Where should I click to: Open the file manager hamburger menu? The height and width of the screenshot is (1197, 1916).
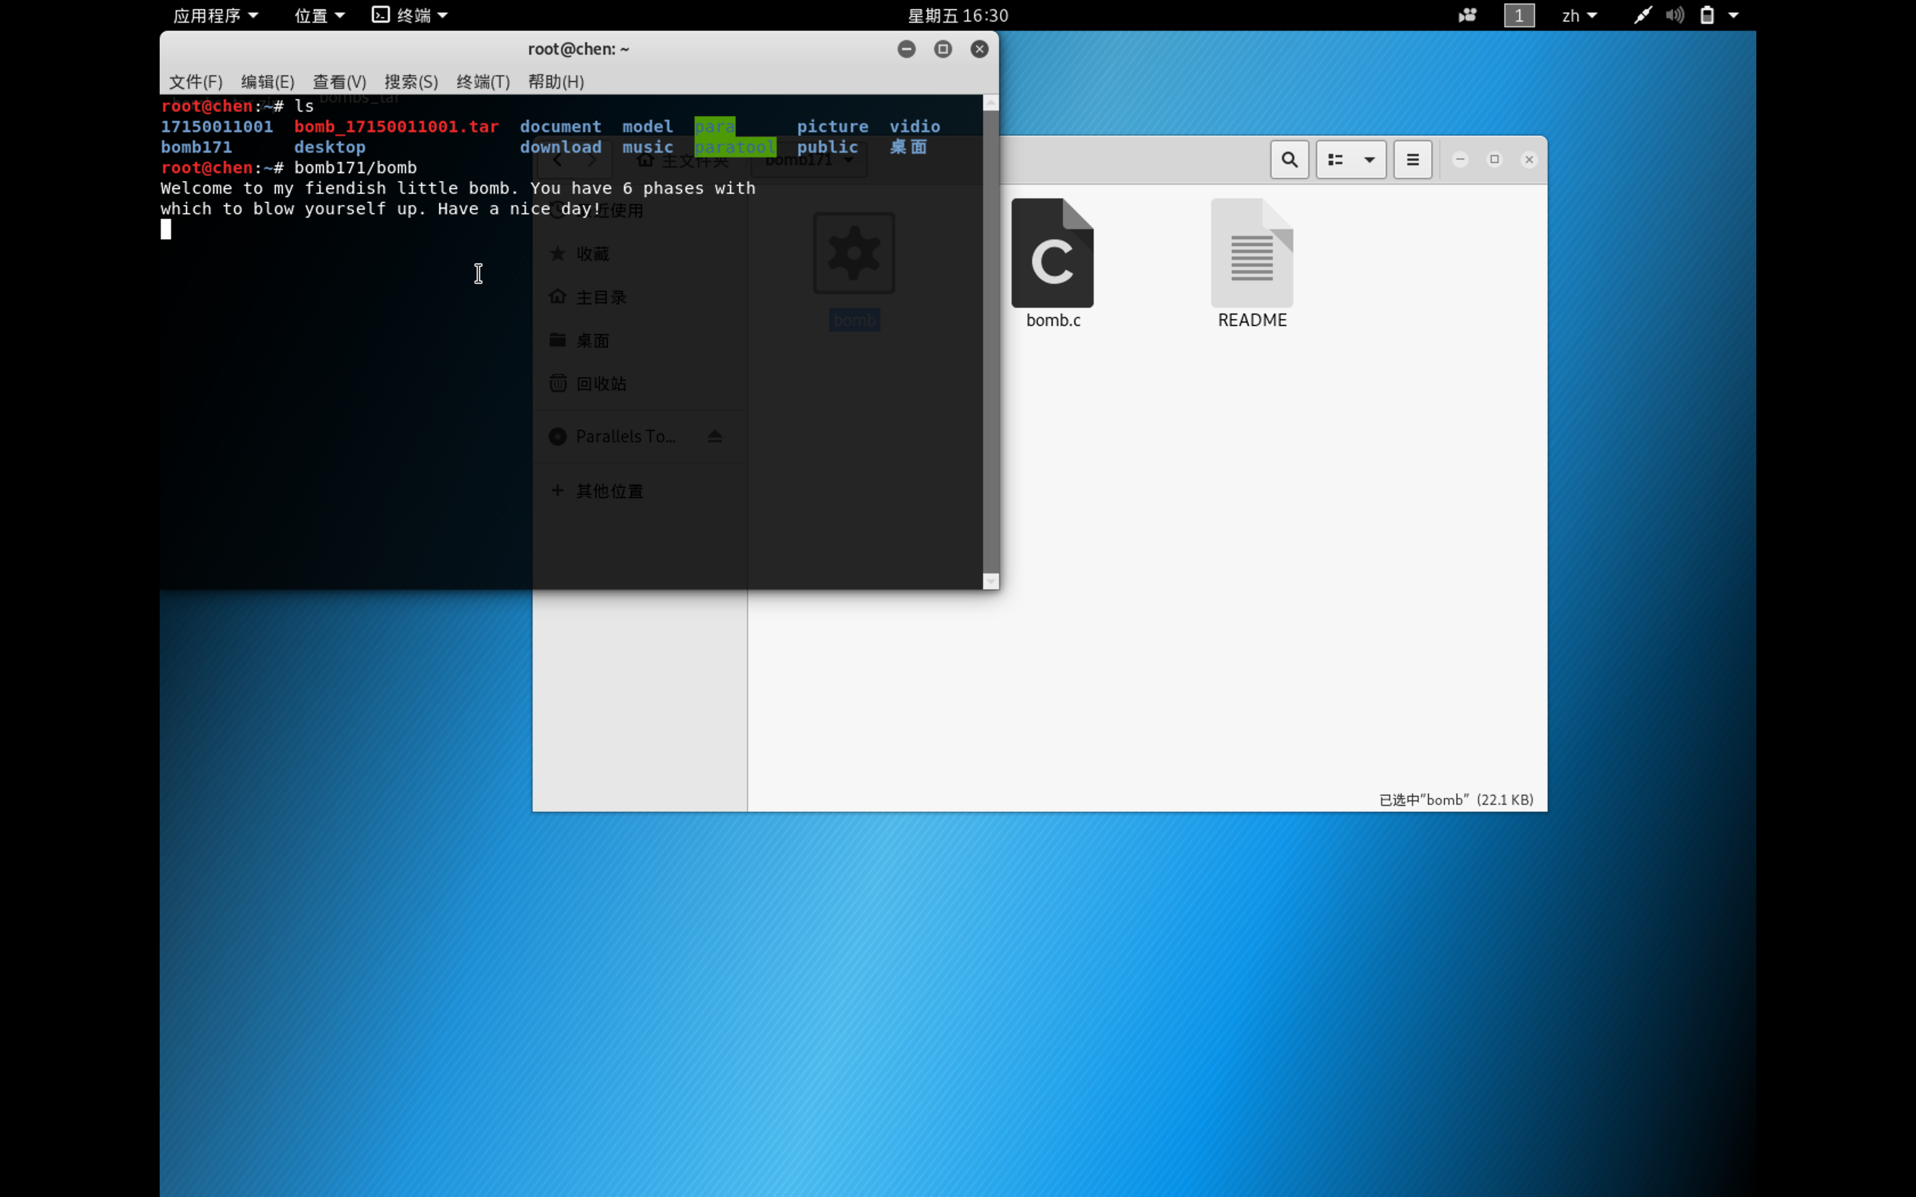[x=1412, y=160]
